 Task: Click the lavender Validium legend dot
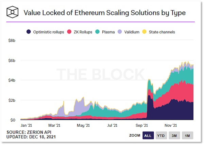[120, 32]
